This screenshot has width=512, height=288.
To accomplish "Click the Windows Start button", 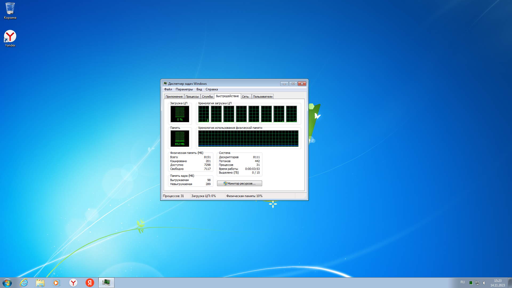I will [7, 283].
